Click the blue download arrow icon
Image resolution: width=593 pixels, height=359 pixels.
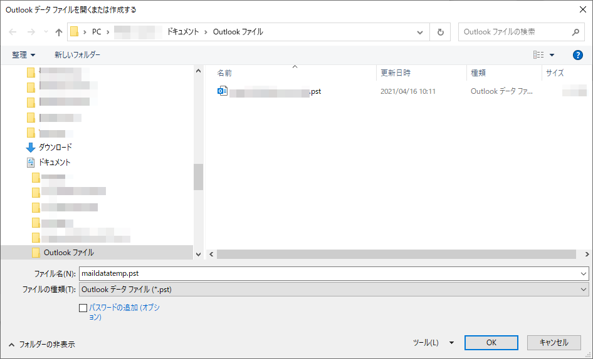(31, 148)
